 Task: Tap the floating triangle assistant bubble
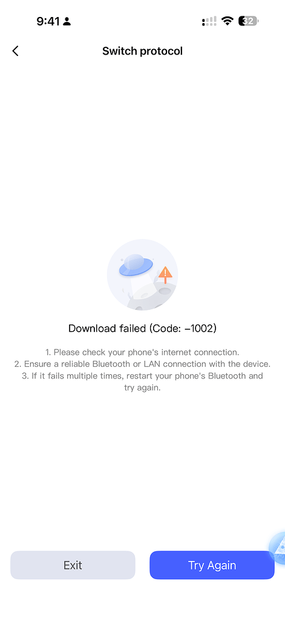point(278,548)
